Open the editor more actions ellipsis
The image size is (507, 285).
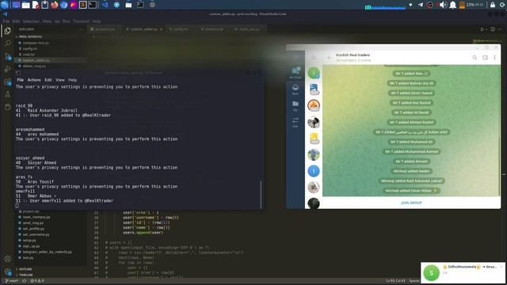click(x=500, y=29)
